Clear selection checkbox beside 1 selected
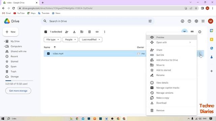The image size is (216, 121). coord(46,32)
